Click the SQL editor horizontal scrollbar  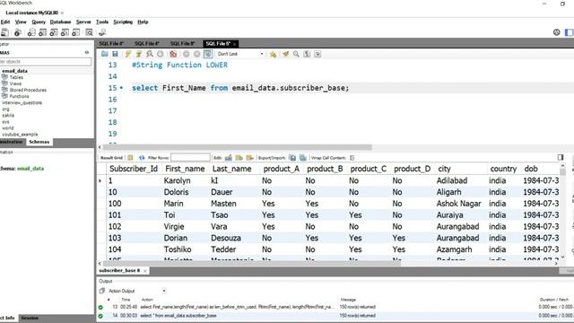pyautogui.click(x=237, y=147)
